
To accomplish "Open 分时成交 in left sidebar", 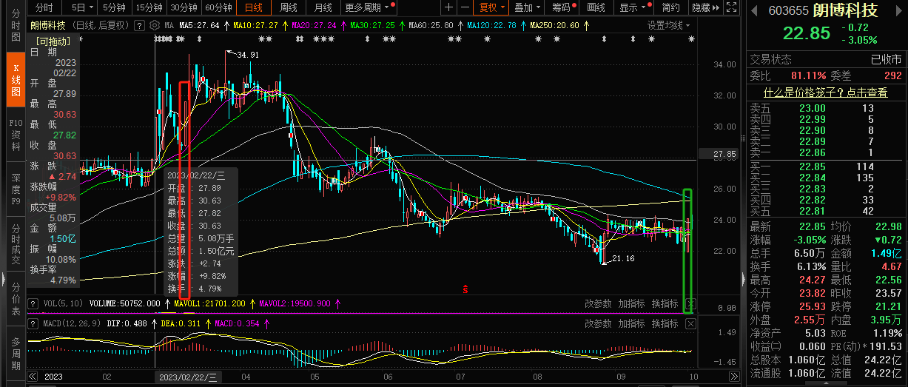I will 16,244.
